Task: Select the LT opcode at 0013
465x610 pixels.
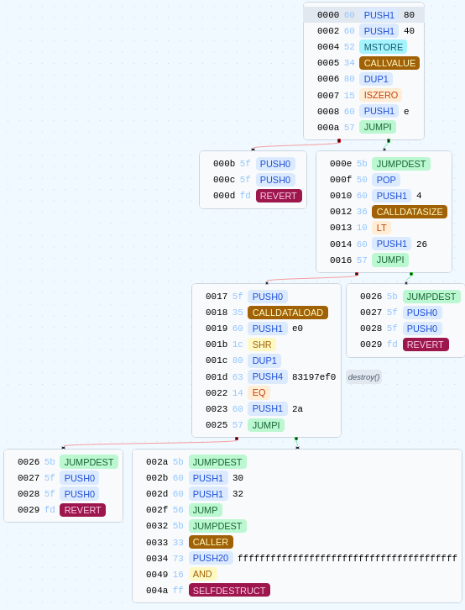Action: coord(381,228)
